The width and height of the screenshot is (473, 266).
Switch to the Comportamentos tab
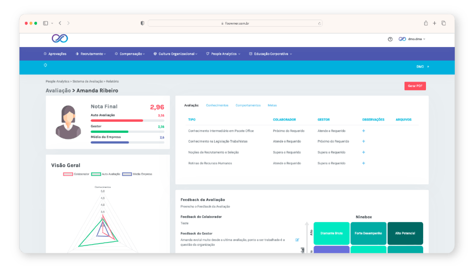[x=248, y=105]
